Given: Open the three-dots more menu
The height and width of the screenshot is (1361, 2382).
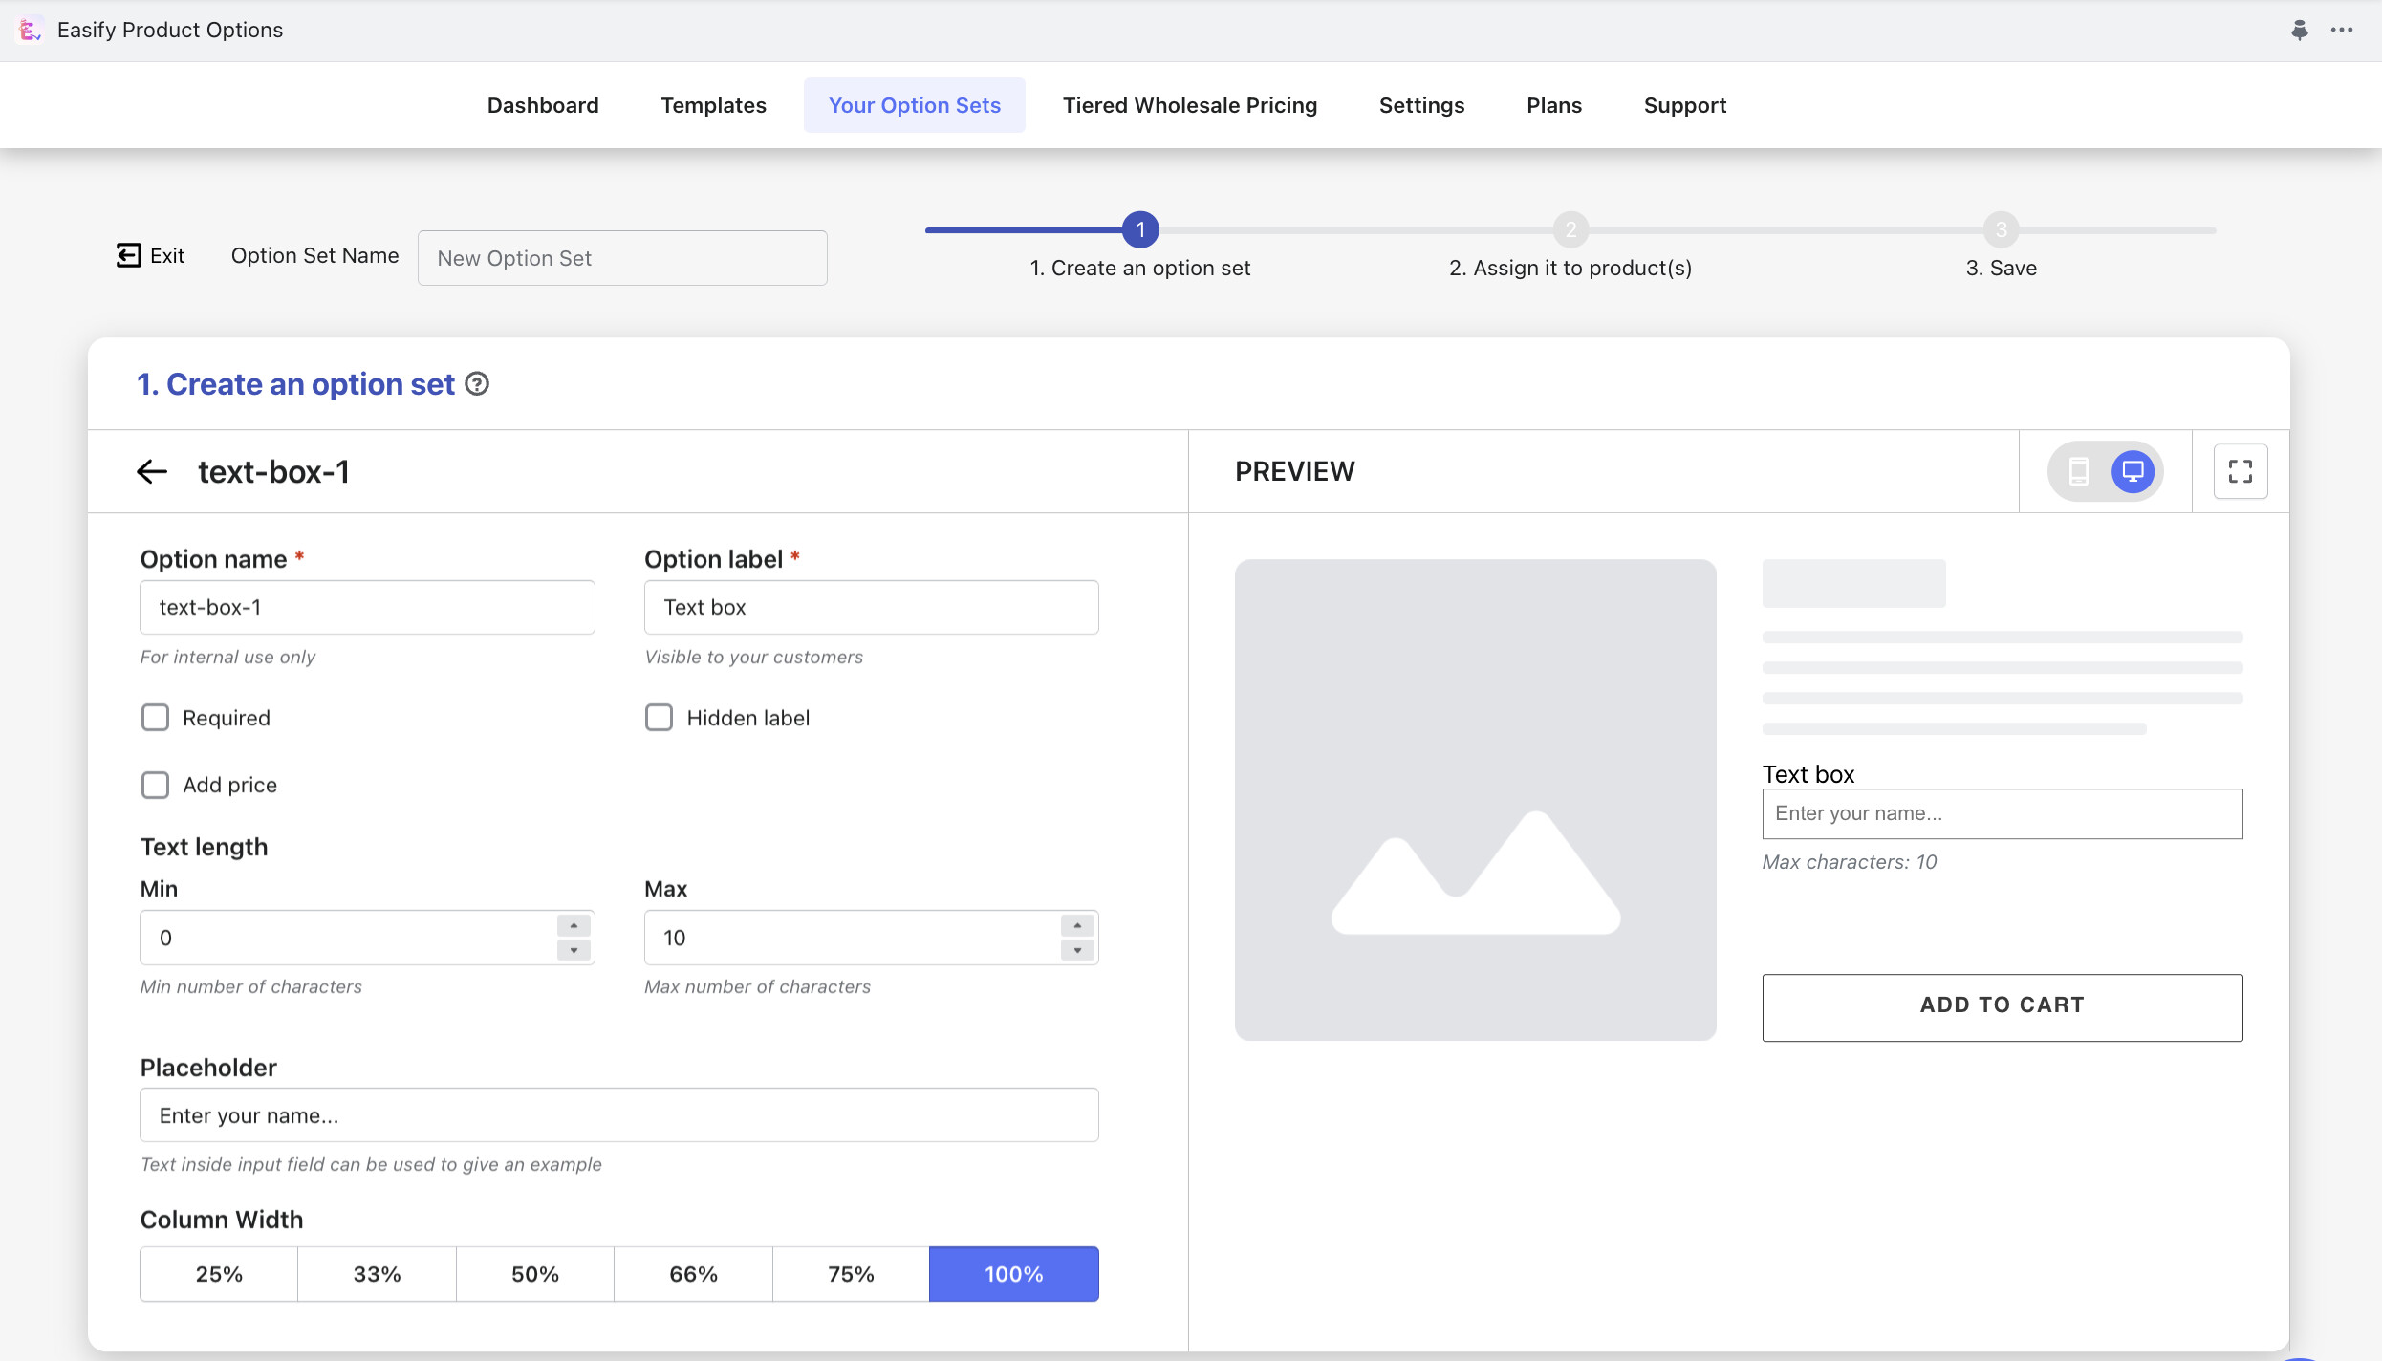Looking at the screenshot, I should 2342,31.
